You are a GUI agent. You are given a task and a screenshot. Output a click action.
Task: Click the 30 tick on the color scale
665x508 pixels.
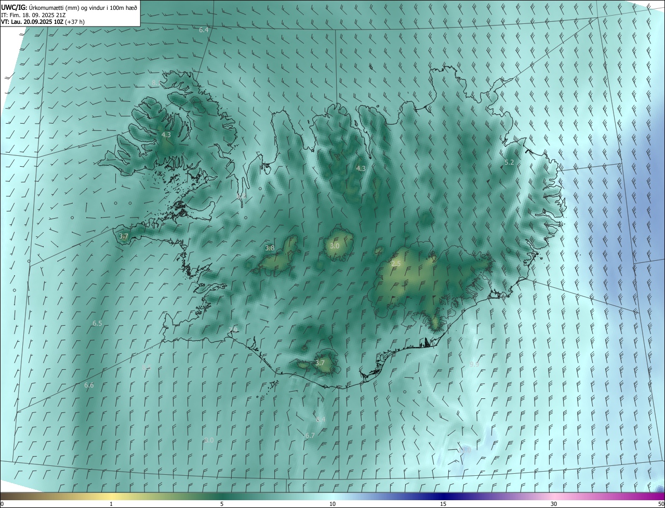pyautogui.click(x=554, y=504)
